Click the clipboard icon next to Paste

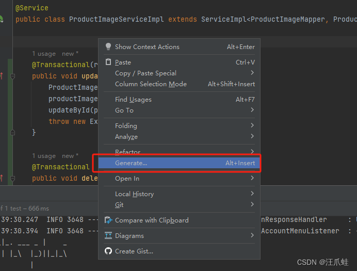pyautogui.click(x=108, y=62)
